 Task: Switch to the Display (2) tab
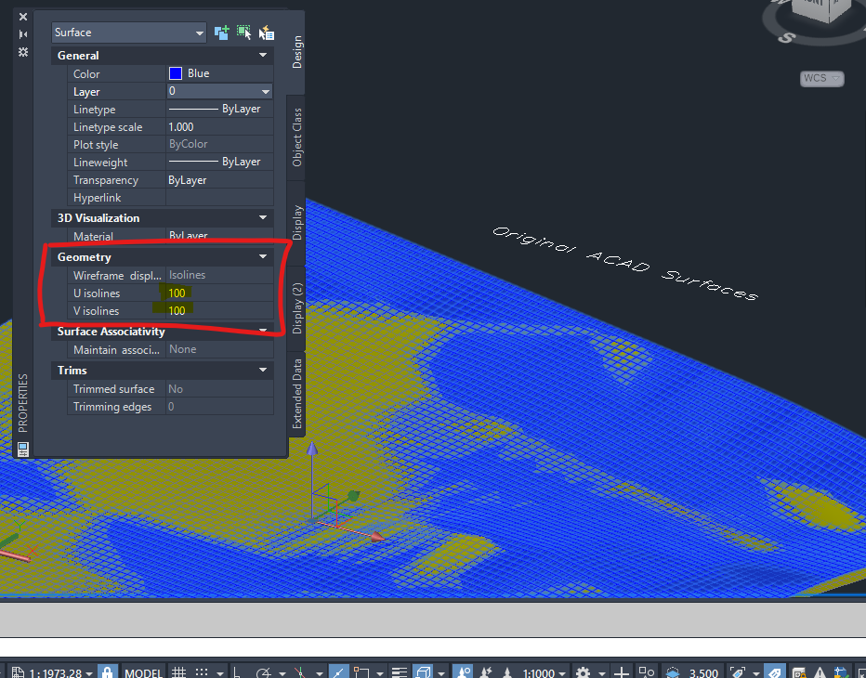297,308
